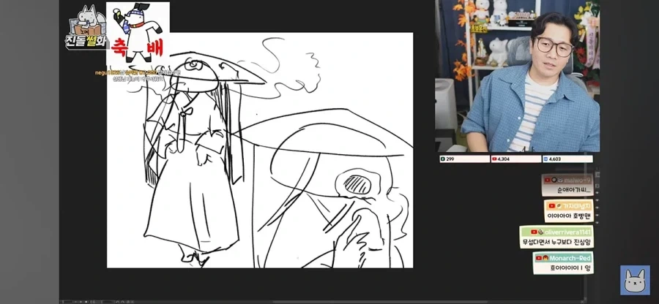Click the green viewer count showing 299

[x=464, y=159]
